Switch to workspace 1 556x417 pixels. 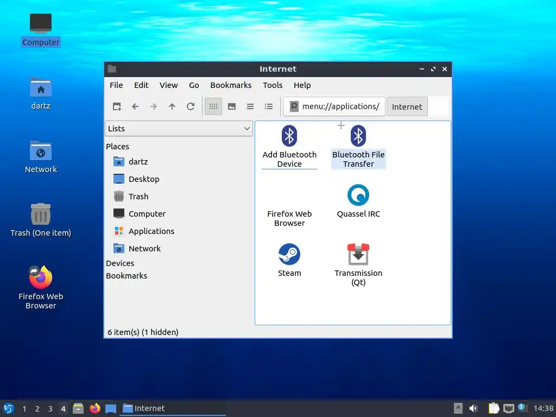pyautogui.click(x=24, y=409)
